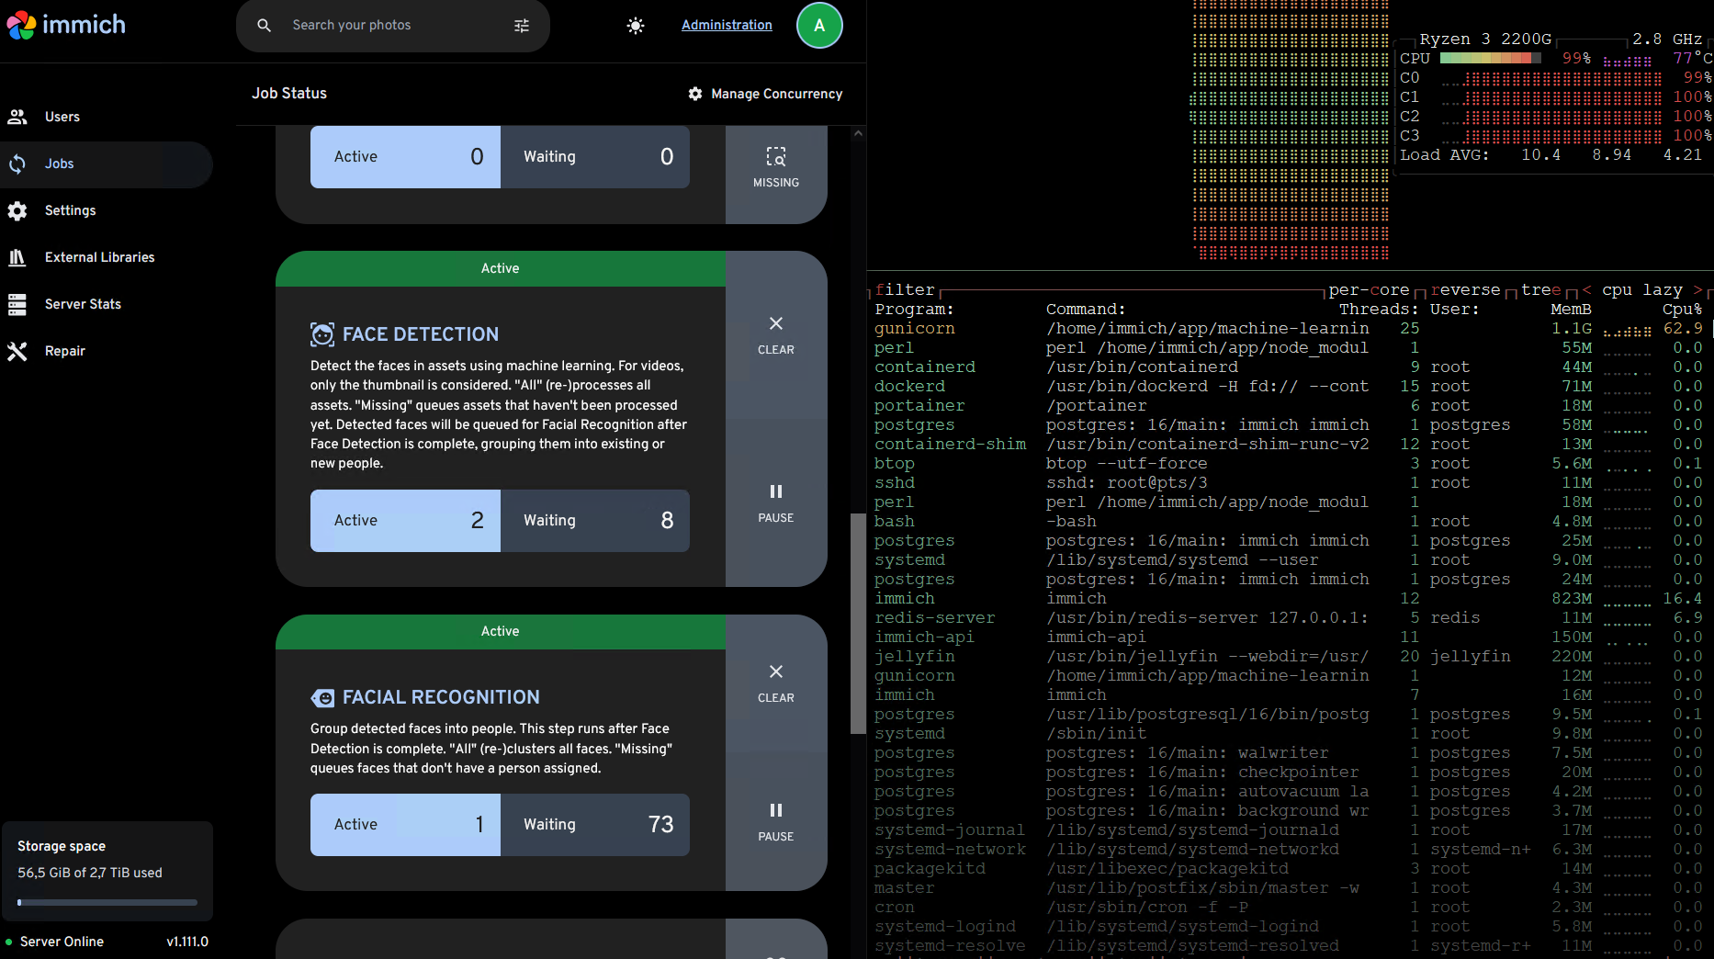Open the account avatar A
Viewport: 1714px width, 959px height.
tap(819, 26)
